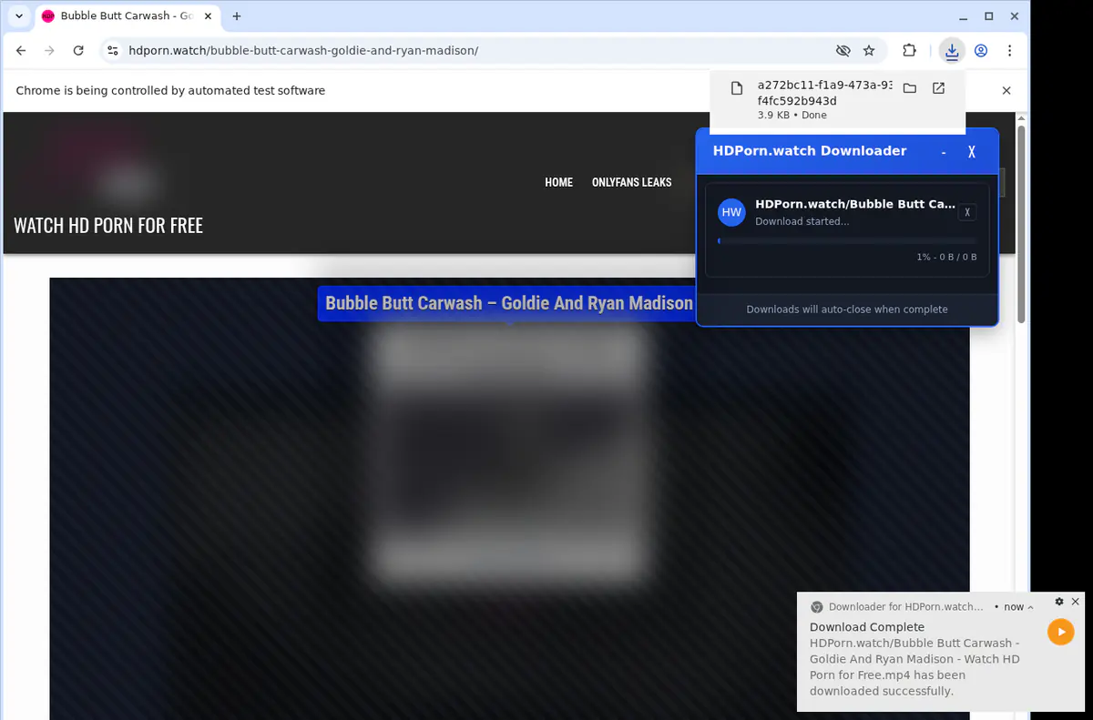Select the Bubble Butt Carwash browser tab
1093x720 pixels.
tap(126, 16)
